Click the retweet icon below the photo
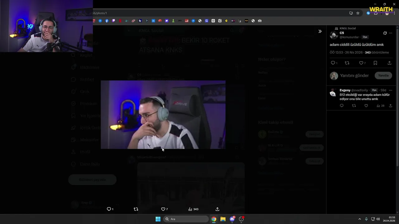The width and height of the screenshot is (399, 224). click(x=136, y=209)
